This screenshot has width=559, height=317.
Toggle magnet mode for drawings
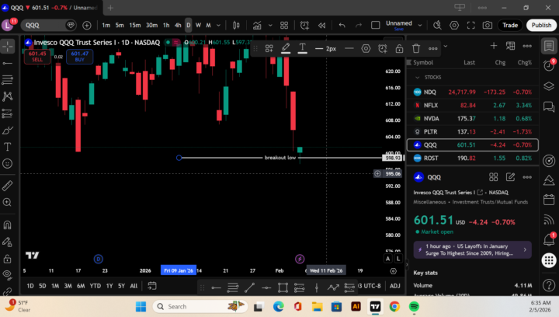pyautogui.click(x=8, y=225)
